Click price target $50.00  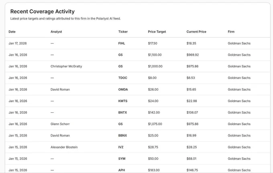point(153,159)
